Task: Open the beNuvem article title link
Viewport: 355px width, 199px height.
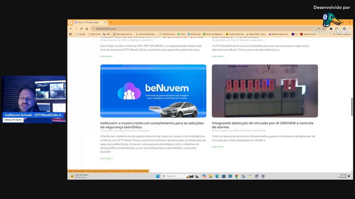Action: [x=152, y=125]
